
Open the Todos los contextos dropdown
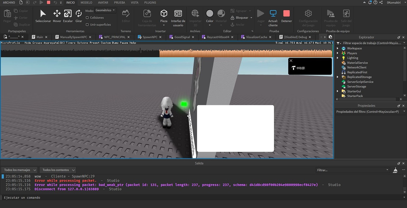(58, 170)
